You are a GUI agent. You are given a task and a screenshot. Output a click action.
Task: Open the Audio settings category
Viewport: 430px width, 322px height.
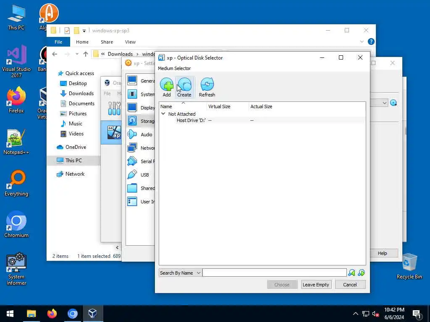[140, 135]
